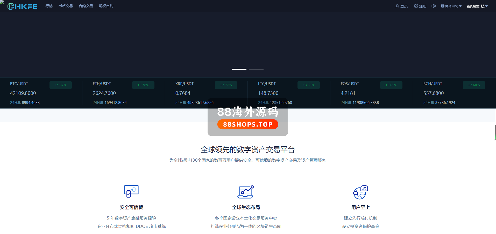The height and width of the screenshot is (234, 496).
Task: Click the user icon beside 登录
Action: tap(397, 6)
